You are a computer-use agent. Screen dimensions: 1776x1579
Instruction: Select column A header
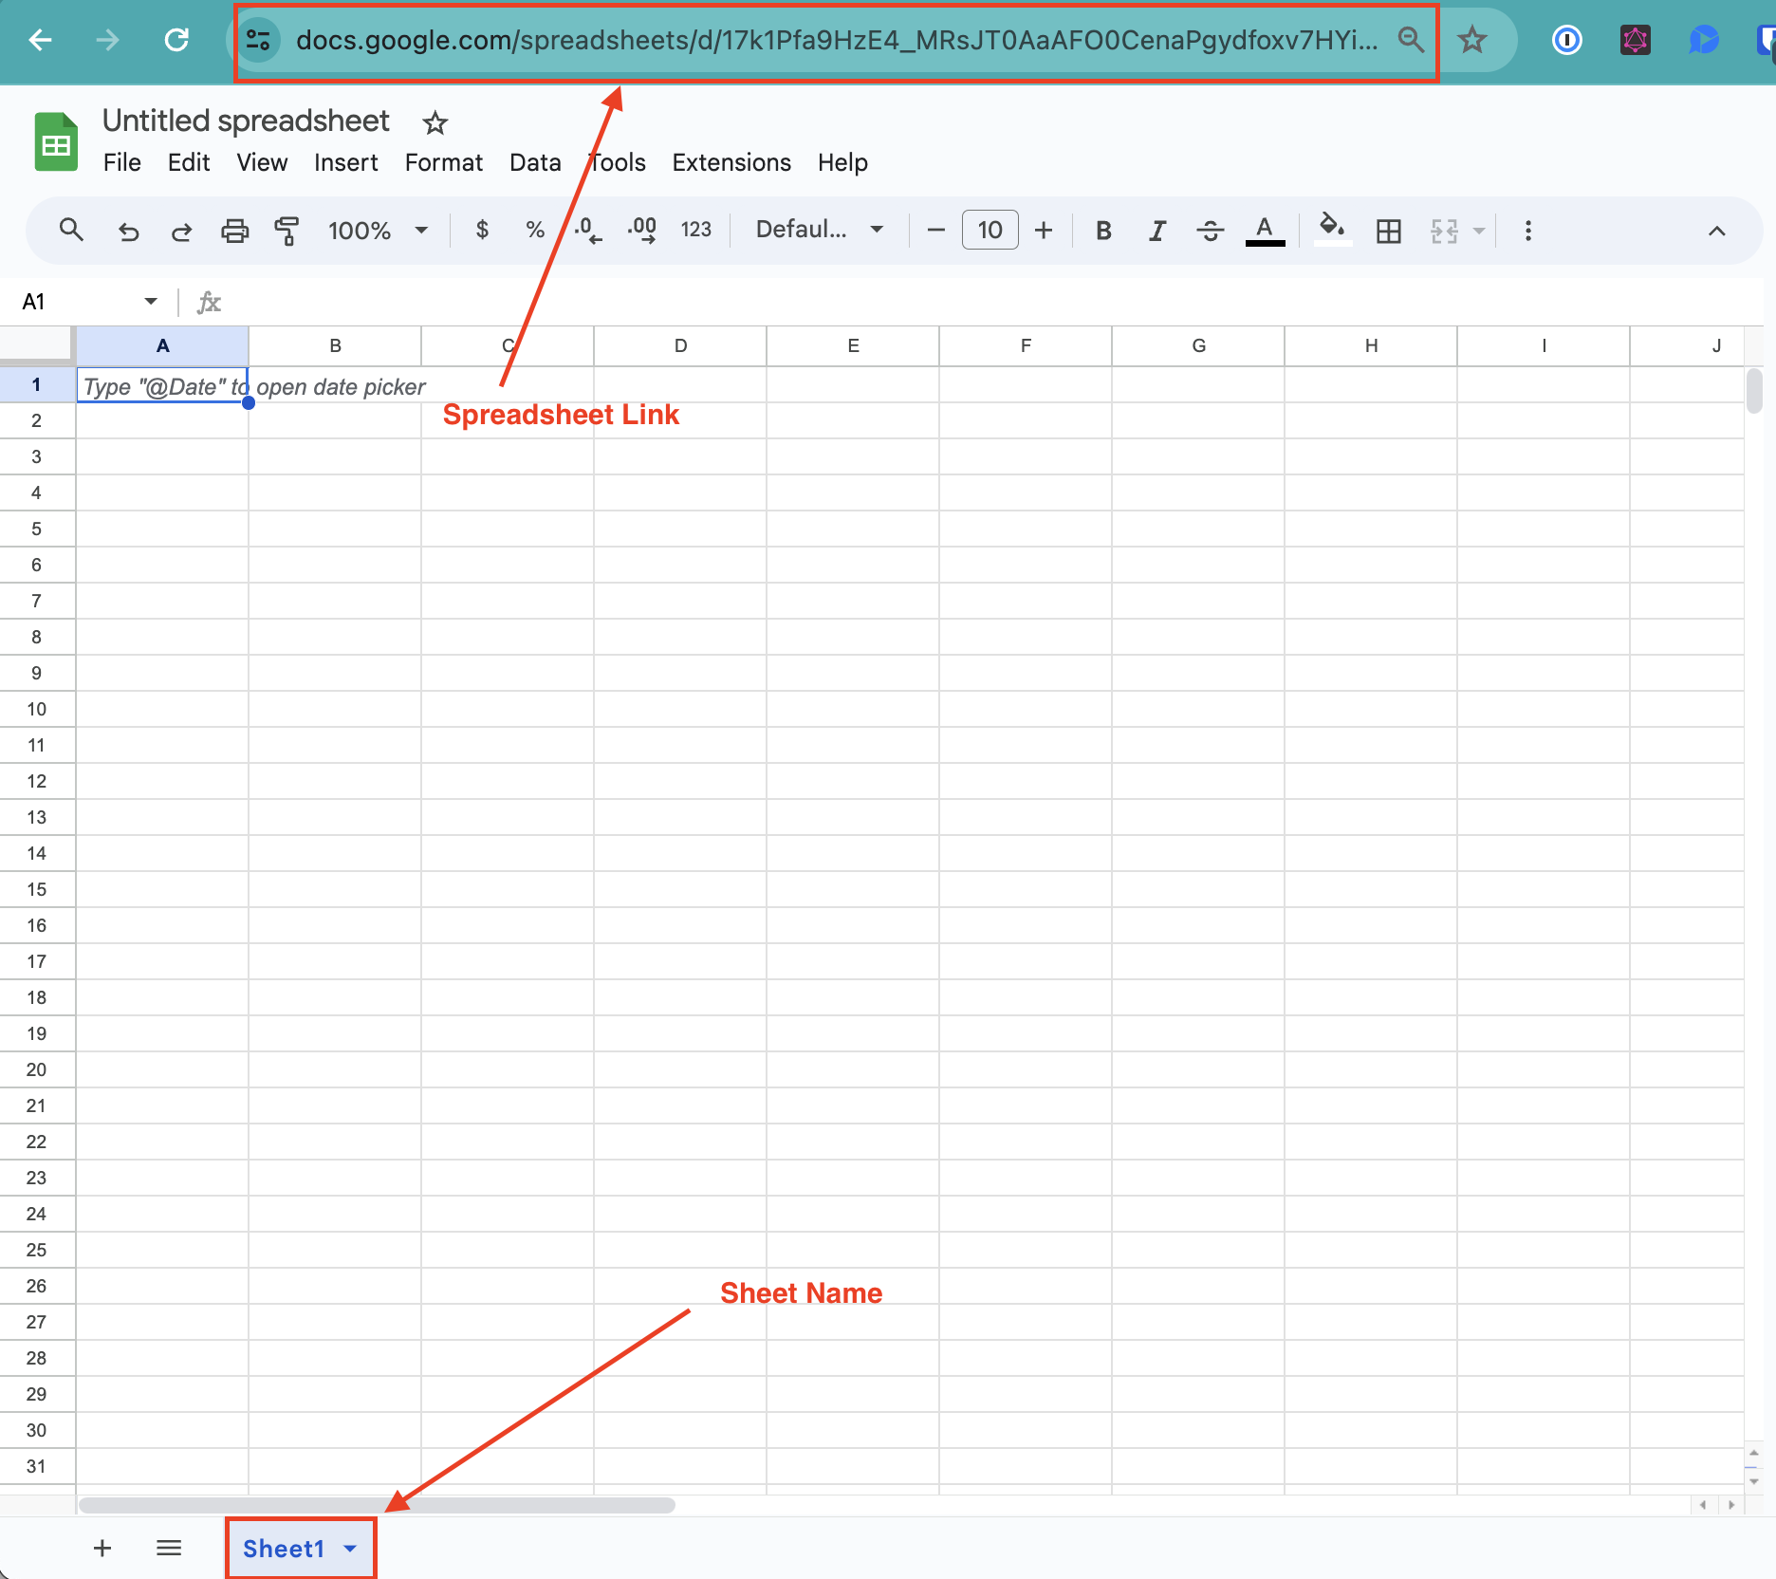point(162,346)
